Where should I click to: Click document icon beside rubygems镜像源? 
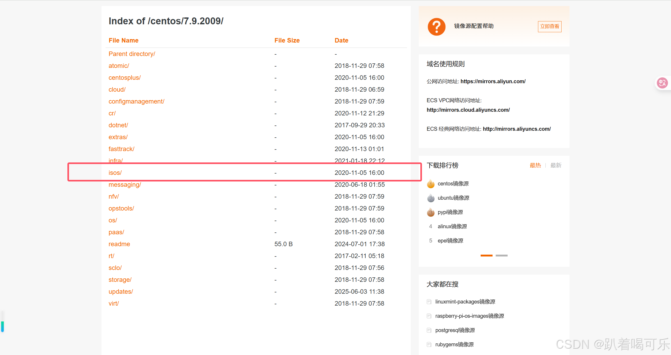(429, 344)
